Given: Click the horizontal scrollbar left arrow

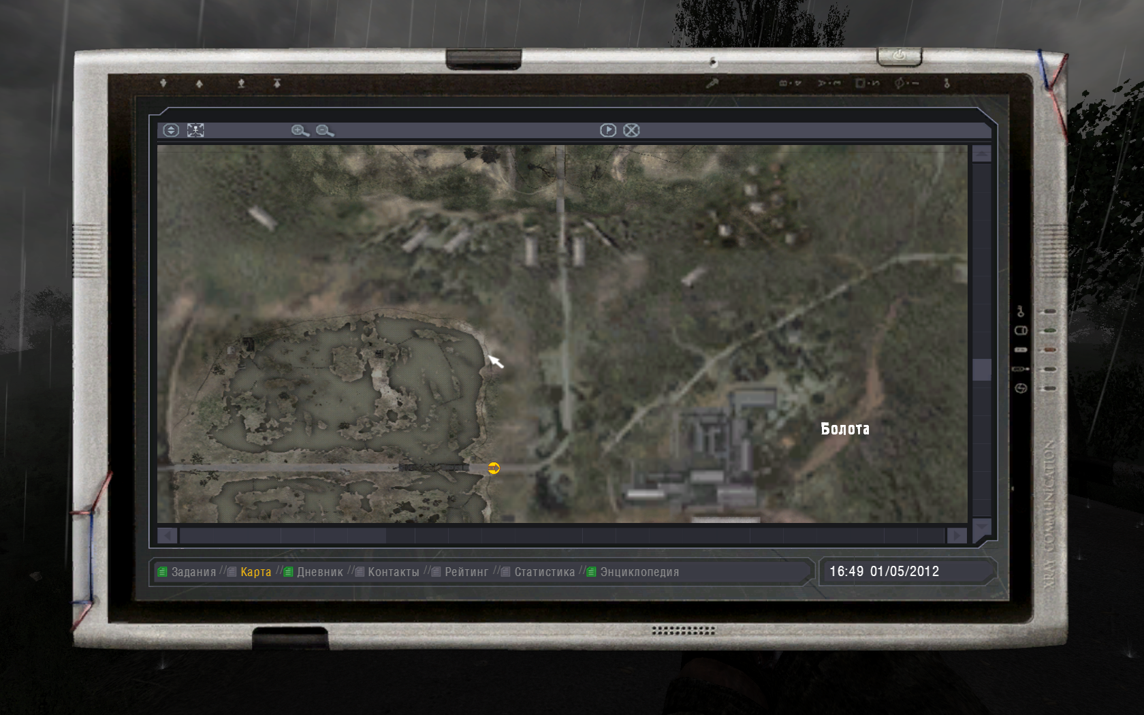Looking at the screenshot, I should (x=168, y=536).
